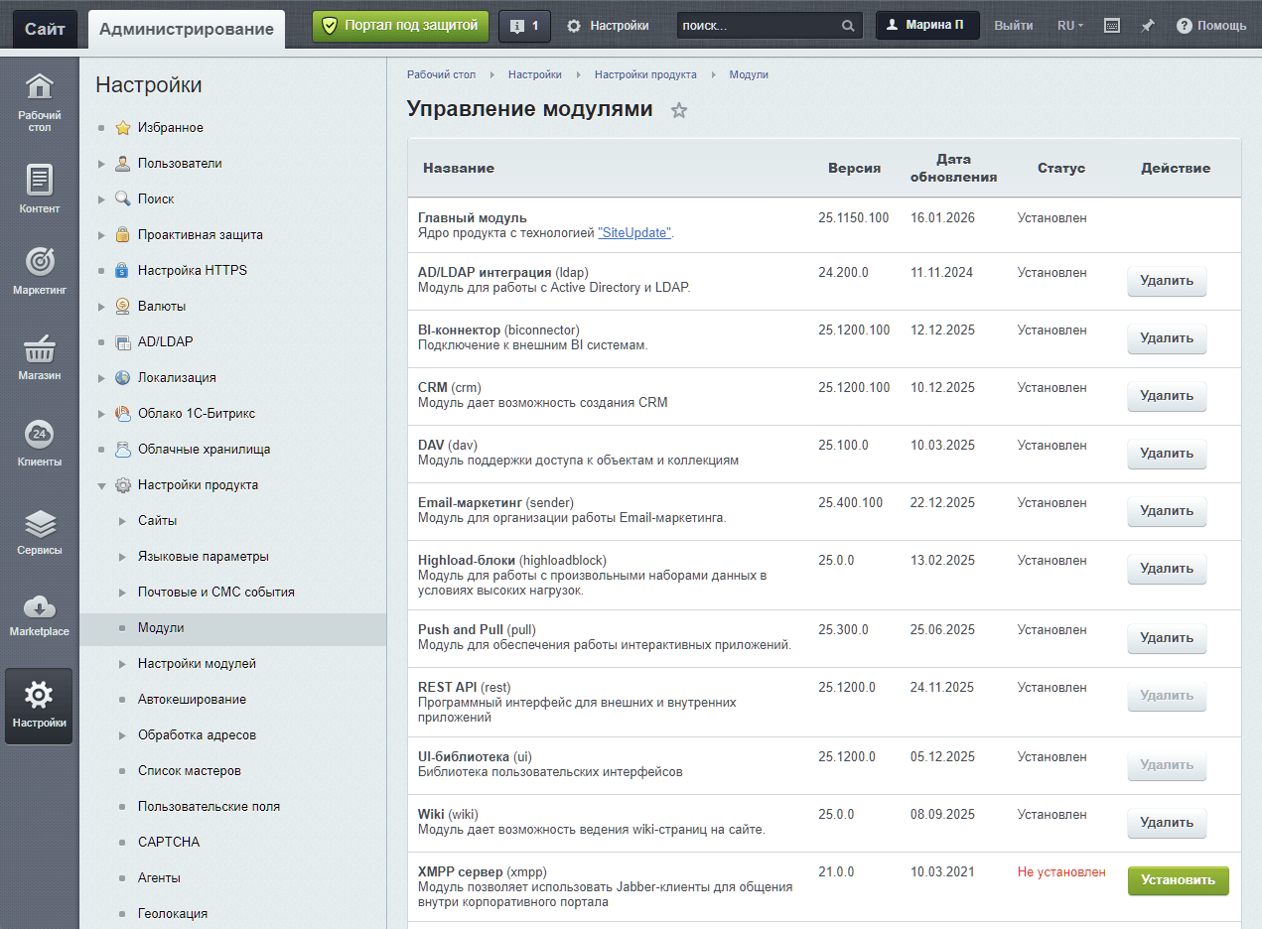The width and height of the screenshot is (1262, 929).
Task: Open the Марина П user profile button
Action: click(927, 26)
